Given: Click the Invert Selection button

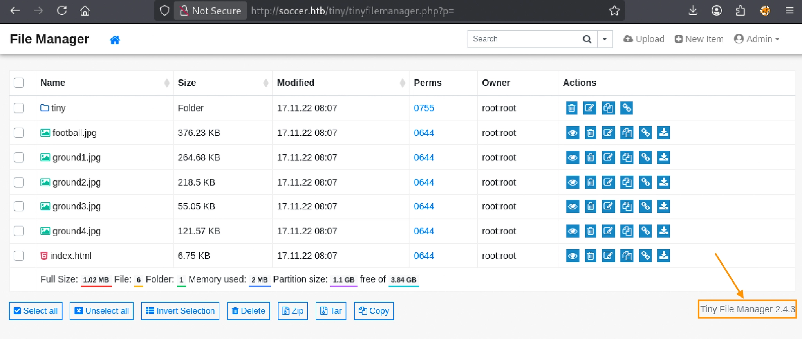Looking at the screenshot, I should point(180,311).
